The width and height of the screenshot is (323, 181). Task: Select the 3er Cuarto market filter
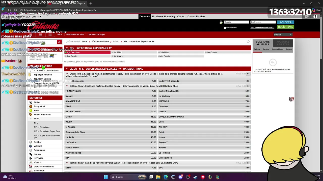click(134, 56)
